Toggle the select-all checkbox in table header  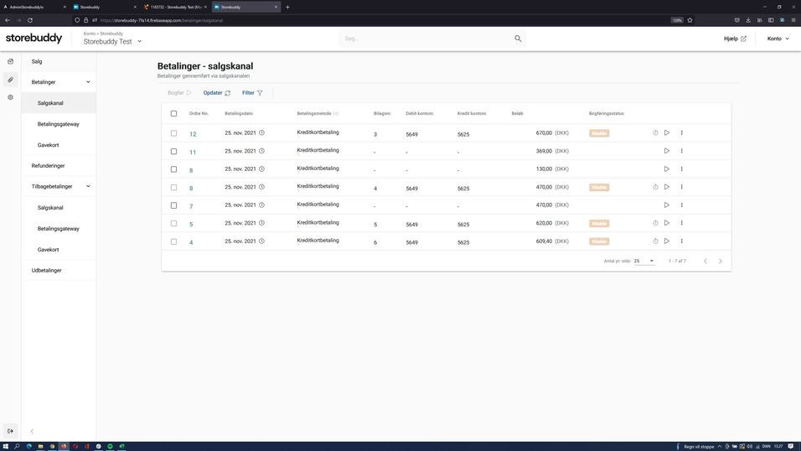pos(174,113)
